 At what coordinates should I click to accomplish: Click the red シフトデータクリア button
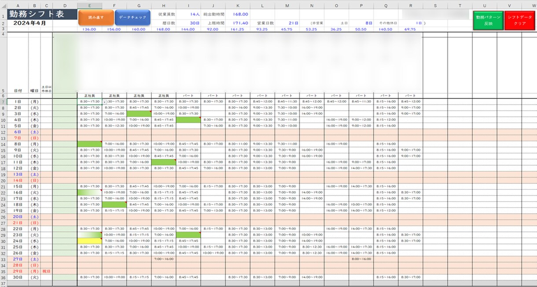click(x=520, y=20)
